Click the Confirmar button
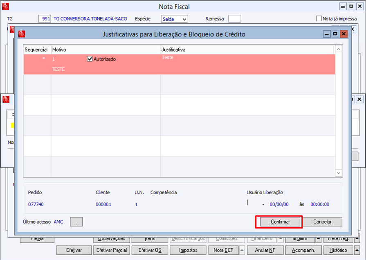 pos(280,222)
